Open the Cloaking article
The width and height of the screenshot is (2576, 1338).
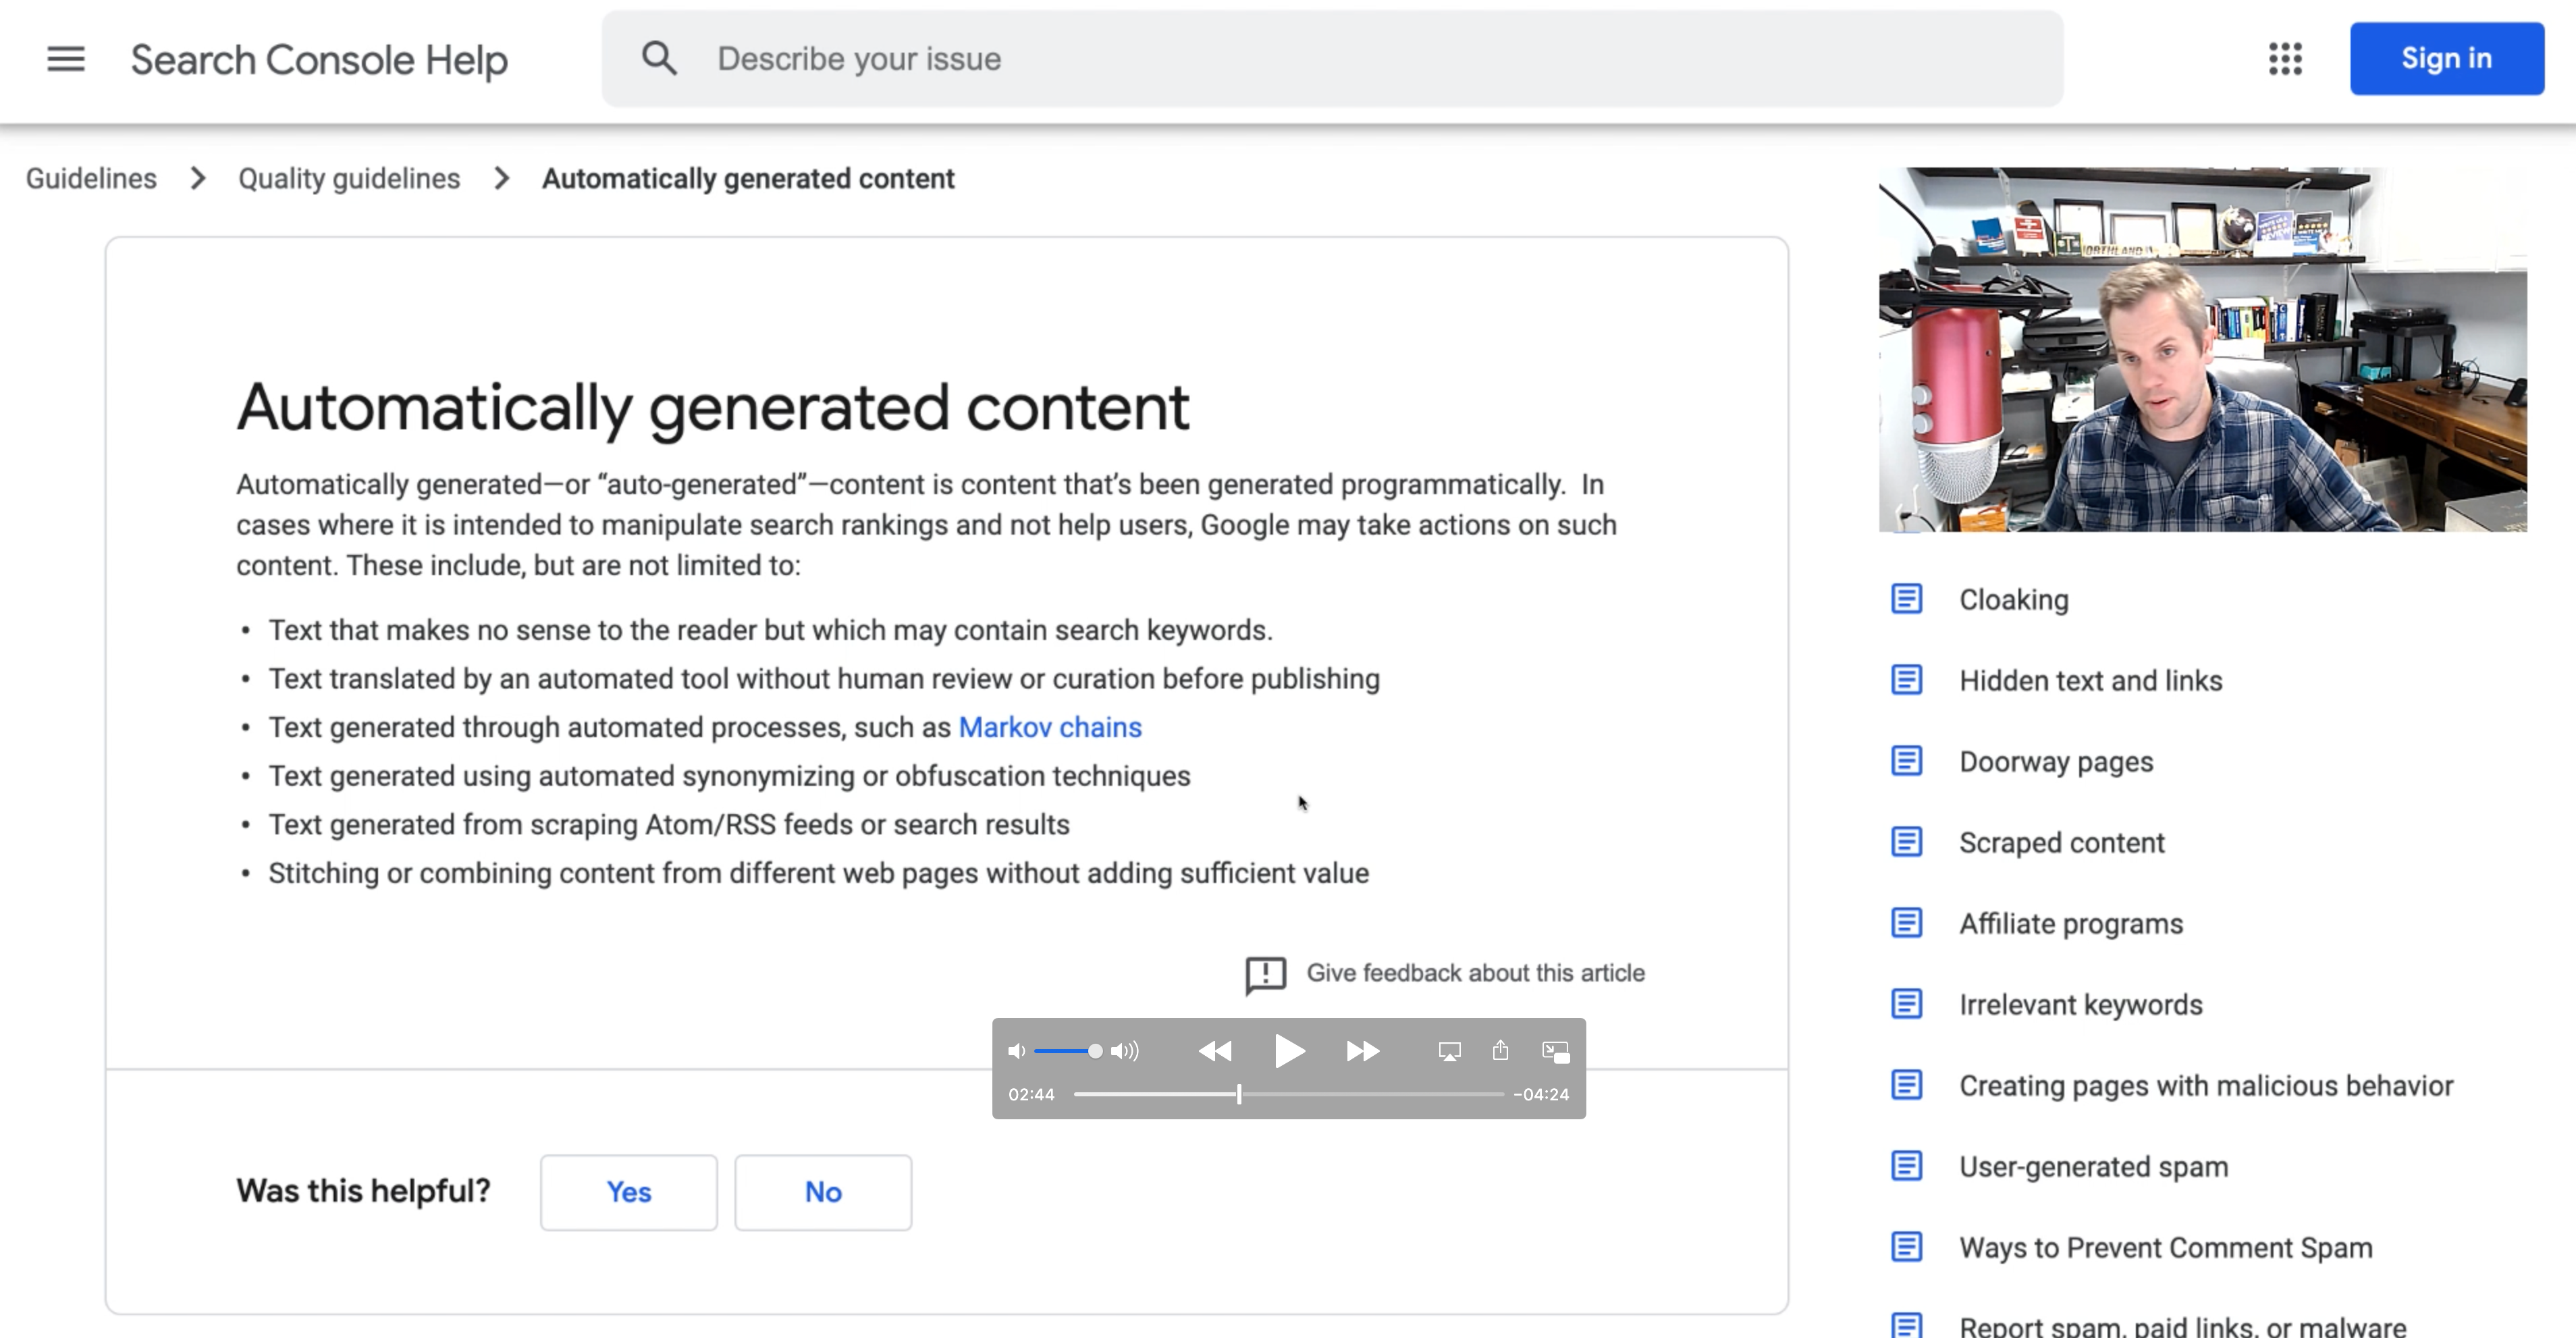coord(2014,600)
